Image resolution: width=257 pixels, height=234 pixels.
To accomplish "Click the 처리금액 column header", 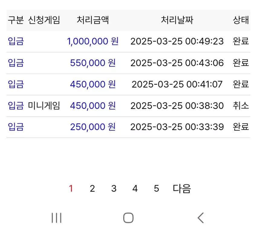I will click(93, 20).
